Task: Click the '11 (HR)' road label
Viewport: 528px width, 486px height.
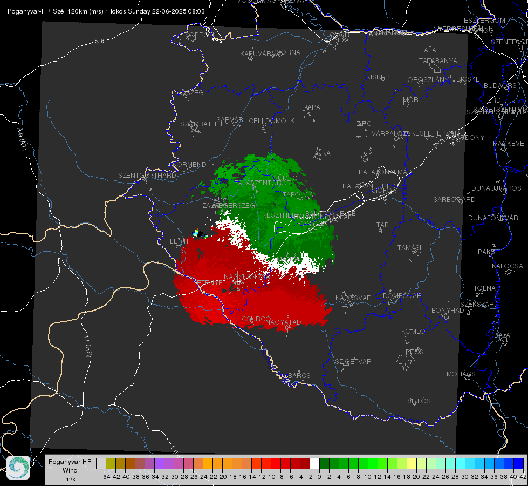Action: coord(88,346)
